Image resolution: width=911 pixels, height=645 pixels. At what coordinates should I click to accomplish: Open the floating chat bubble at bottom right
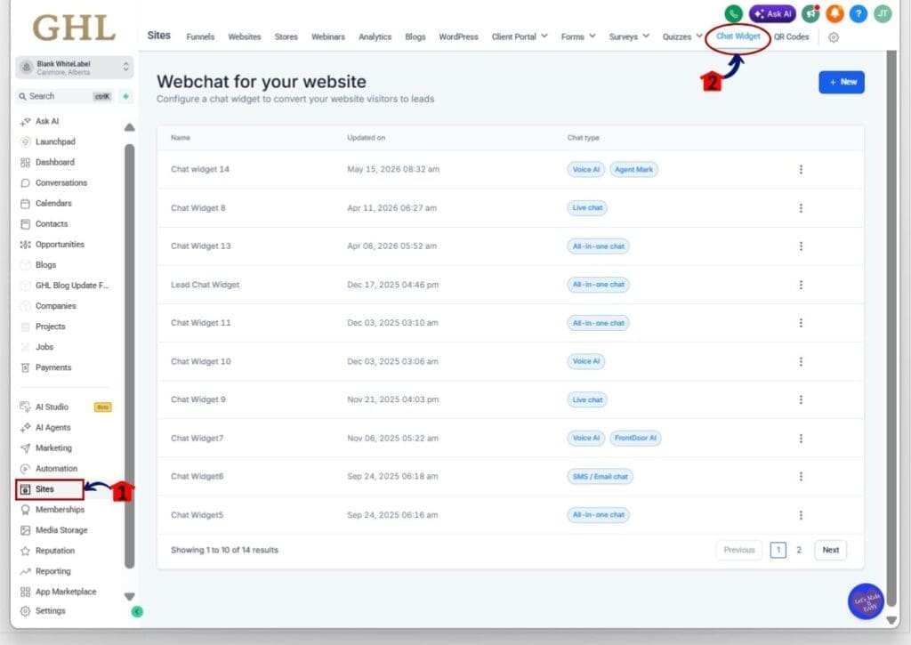(x=866, y=601)
